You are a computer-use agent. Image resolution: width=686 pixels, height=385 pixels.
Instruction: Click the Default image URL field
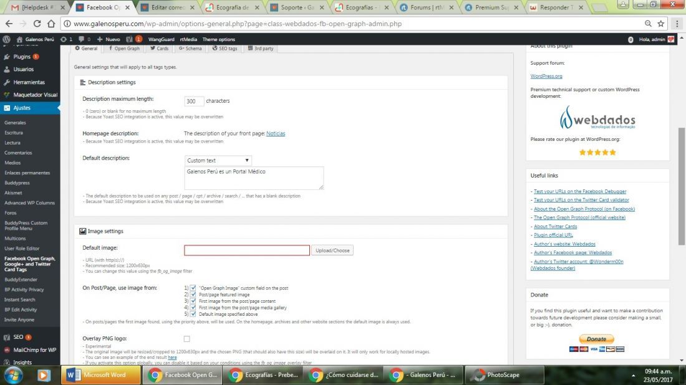point(247,250)
